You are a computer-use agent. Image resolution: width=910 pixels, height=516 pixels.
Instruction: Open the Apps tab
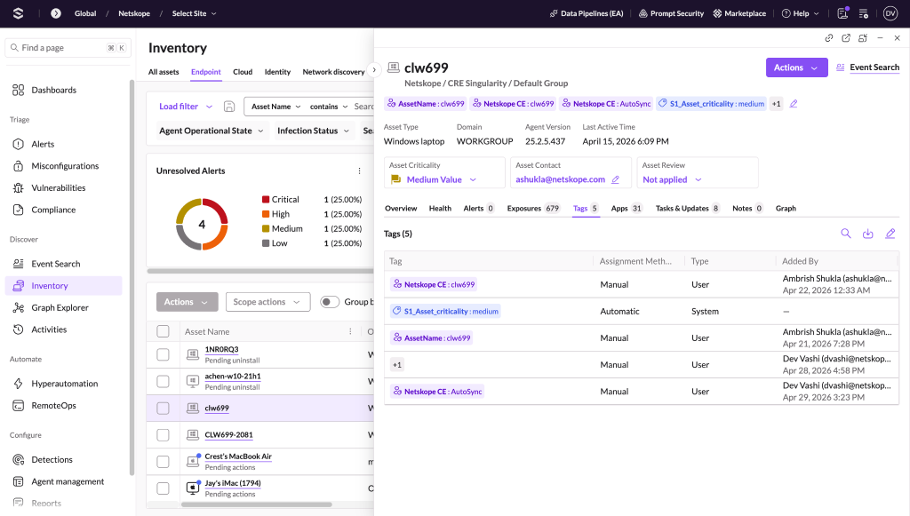[627, 208]
